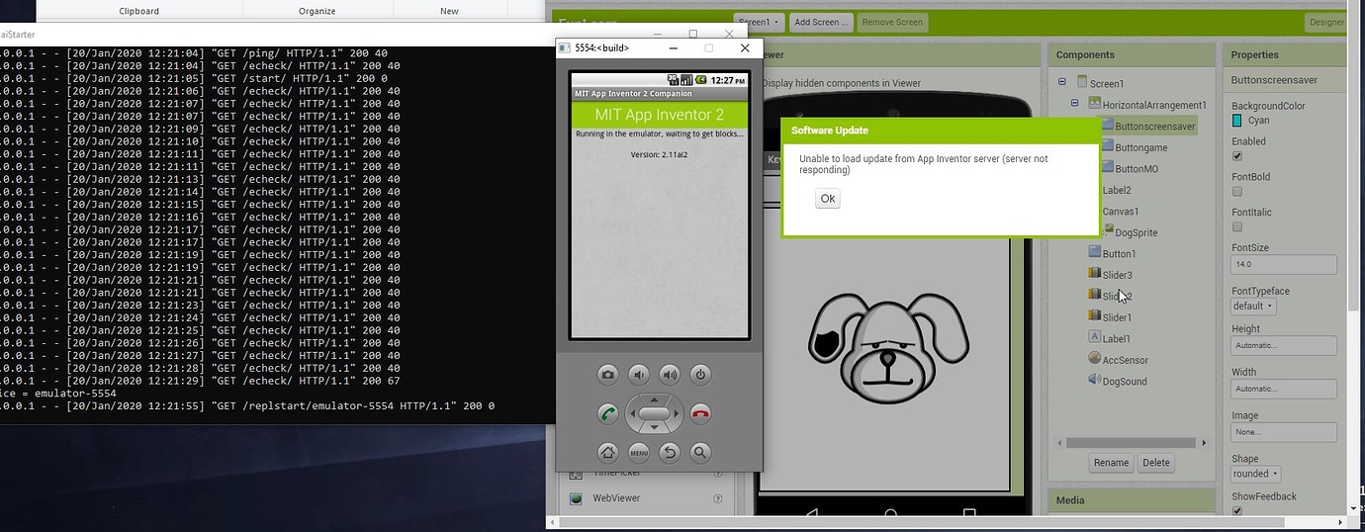The height and width of the screenshot is (532, 1365).
Task: Enable the FontBold checkbox
Action: [x=1237, y=192]
